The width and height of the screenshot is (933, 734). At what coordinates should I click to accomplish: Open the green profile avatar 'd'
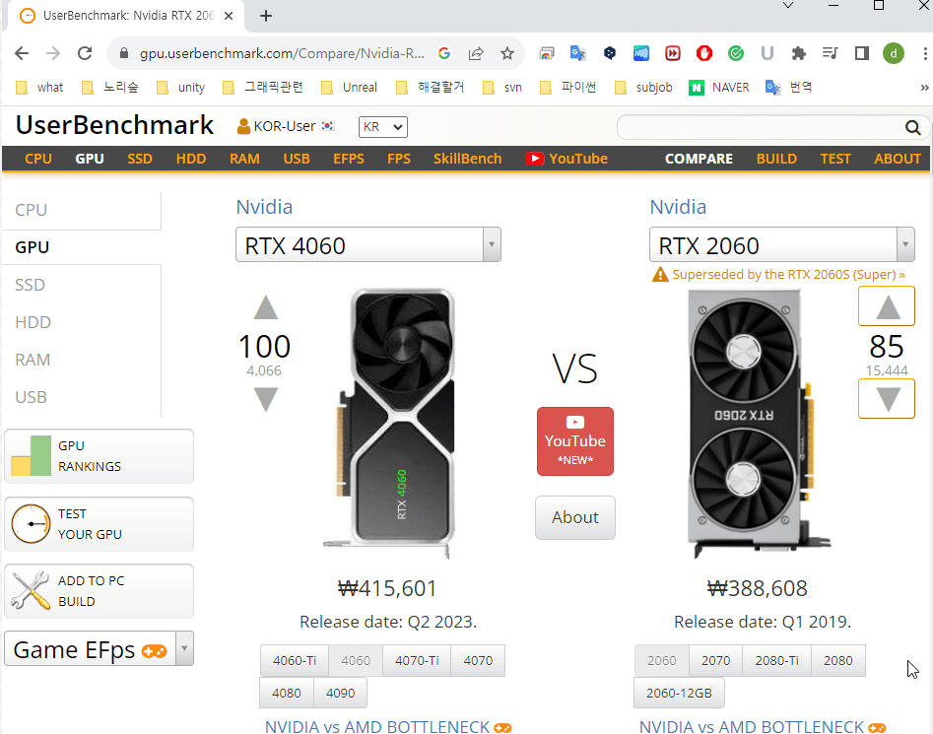(894, 53)
